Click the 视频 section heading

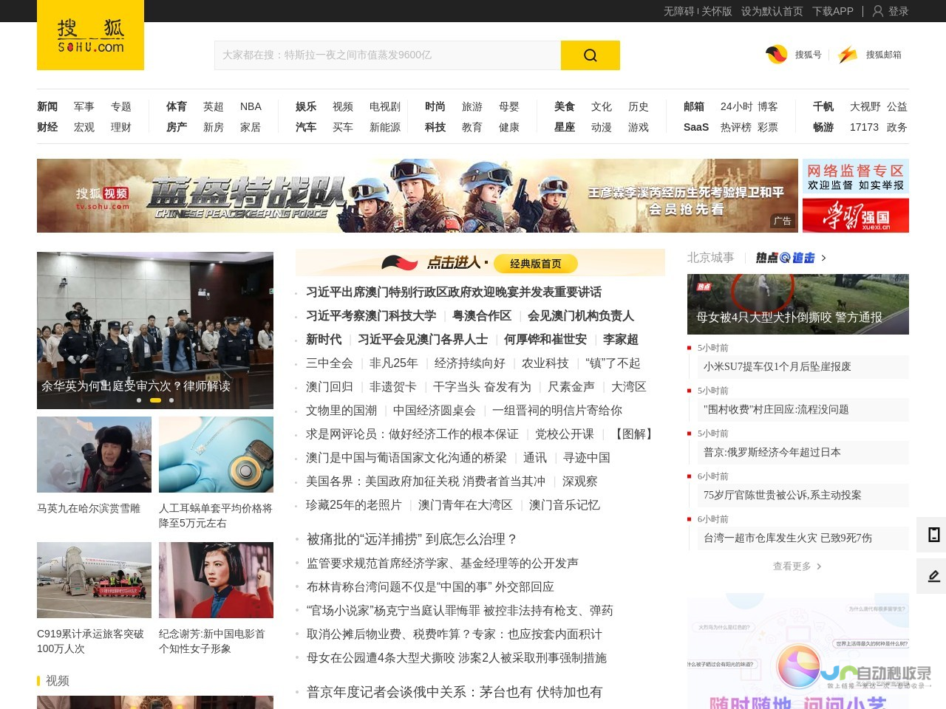58,681
